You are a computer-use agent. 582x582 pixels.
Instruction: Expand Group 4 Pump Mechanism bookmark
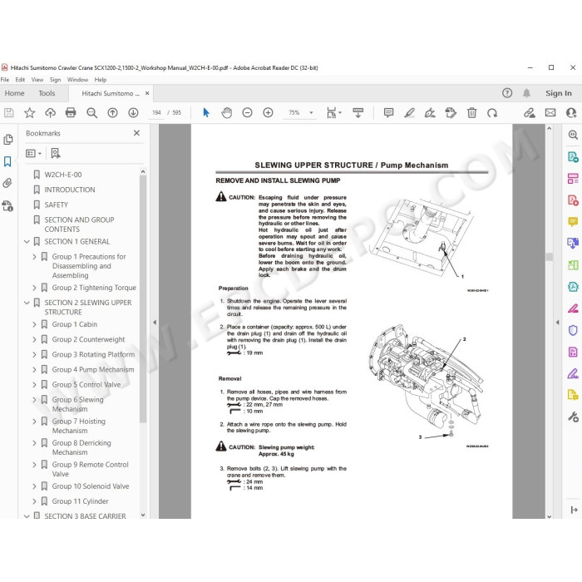[x=34, y=370]
